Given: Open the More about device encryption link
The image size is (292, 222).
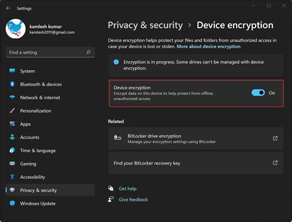Looking at the screenshot, I should click(x=208, y=47).
